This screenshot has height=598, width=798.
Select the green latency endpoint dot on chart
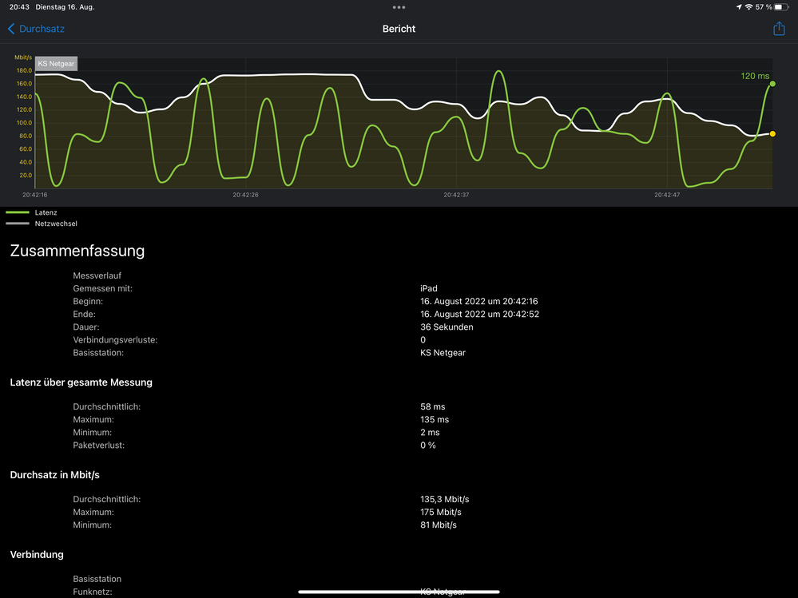[x=772, y=83]
